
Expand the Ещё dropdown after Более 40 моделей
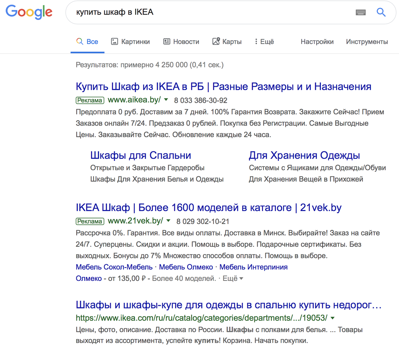[x=233, y=278]
